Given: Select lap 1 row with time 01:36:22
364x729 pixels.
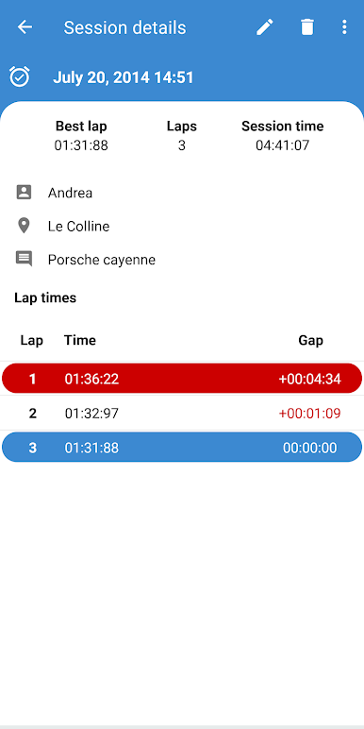Looking at the screenshot, I should click(182, 379).
